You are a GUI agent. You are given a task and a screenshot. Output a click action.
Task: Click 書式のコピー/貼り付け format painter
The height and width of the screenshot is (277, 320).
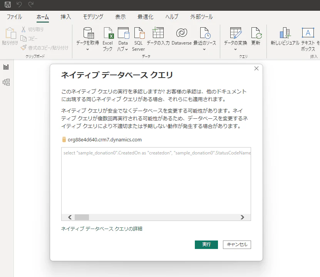[44, 48]
